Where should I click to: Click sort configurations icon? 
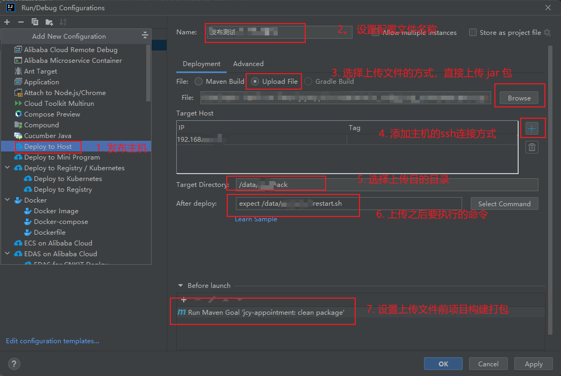click(x=63, y=22)
